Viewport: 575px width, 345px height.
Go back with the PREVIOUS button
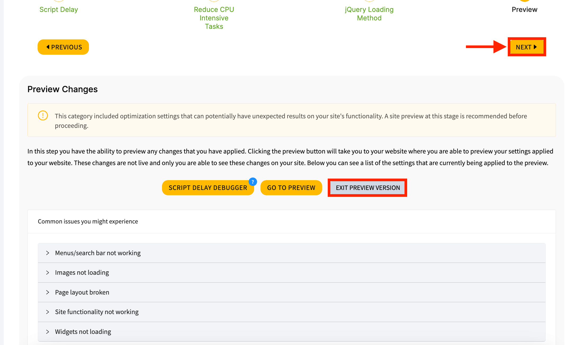(x=63, y=47)
